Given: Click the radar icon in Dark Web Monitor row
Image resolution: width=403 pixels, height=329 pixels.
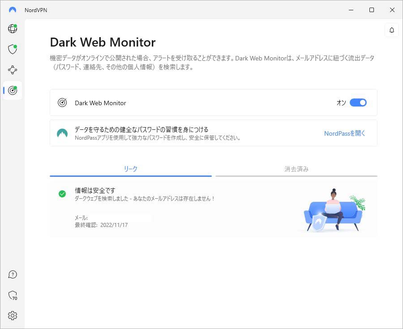Looking at the screenshot, I should pos(62,103).
